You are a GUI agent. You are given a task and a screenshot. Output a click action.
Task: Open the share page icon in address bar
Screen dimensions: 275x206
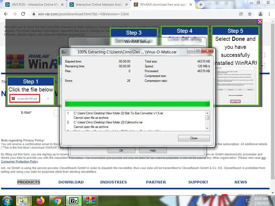pyautogui.click(x=241, y=14)
